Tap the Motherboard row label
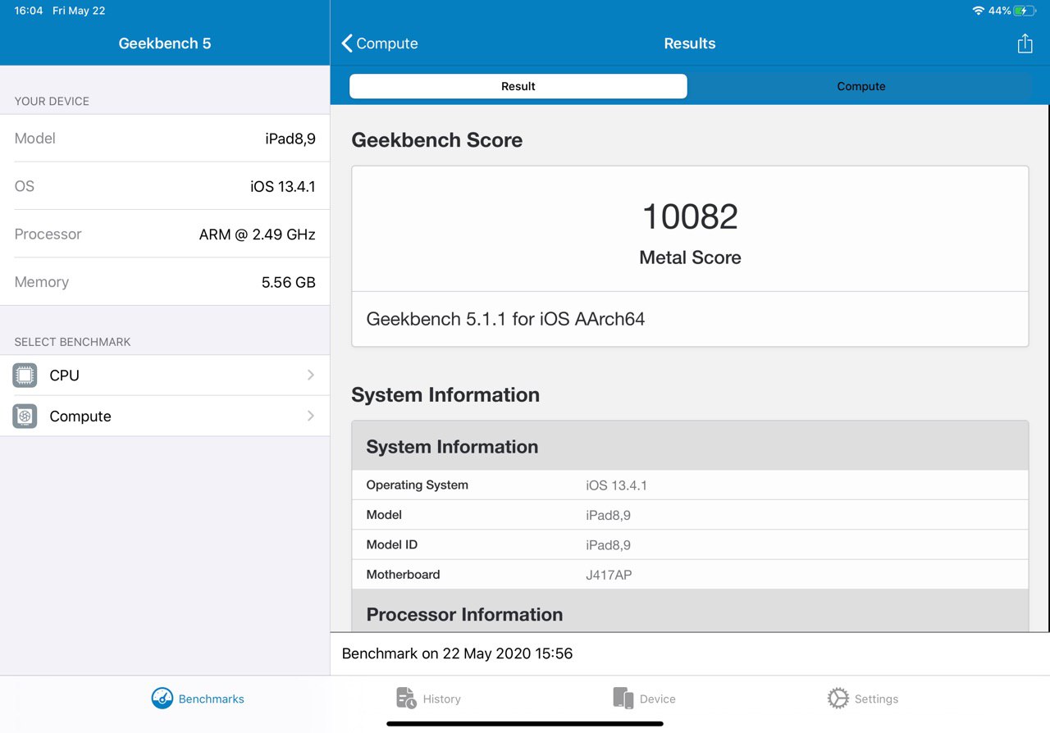The height and width of the screenshot is (733, 1050). click(x=403, y=575)
